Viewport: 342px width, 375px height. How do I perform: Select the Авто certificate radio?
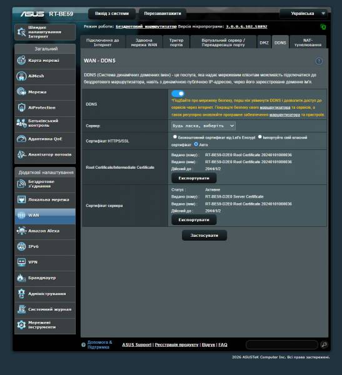(196, 144)
